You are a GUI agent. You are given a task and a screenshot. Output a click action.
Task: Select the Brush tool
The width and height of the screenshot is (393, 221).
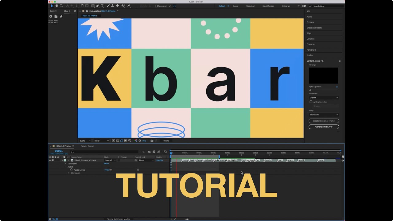108,6
